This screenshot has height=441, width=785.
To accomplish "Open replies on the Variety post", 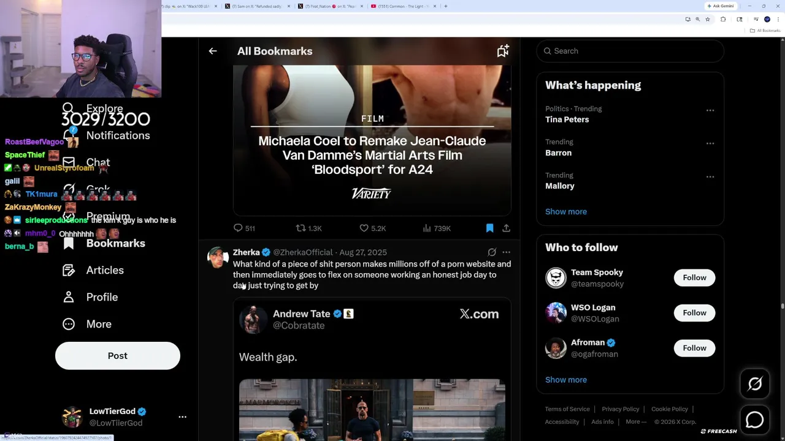I will 244,228.
